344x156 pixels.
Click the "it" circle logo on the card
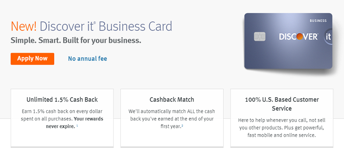click(328, 37)
